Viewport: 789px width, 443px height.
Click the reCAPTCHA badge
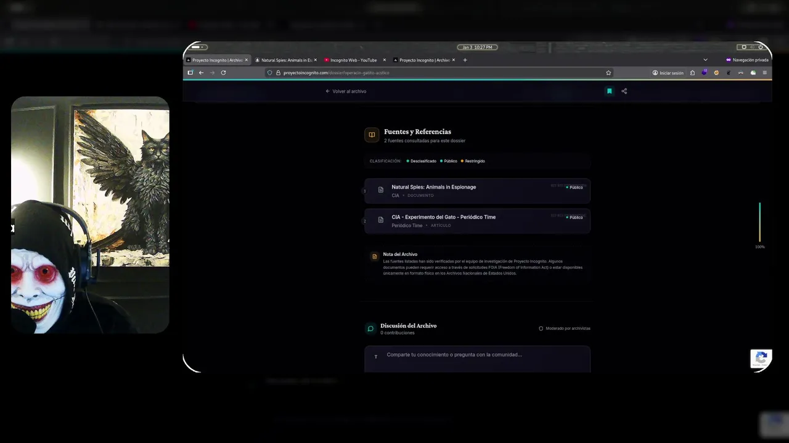click(x=761, y=359)
